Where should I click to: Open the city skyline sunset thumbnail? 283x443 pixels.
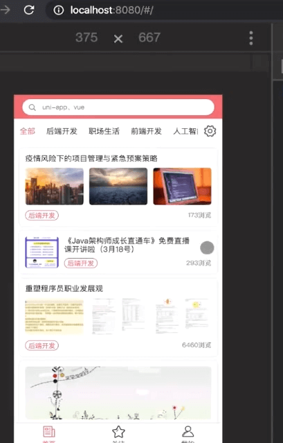(55, 186)
